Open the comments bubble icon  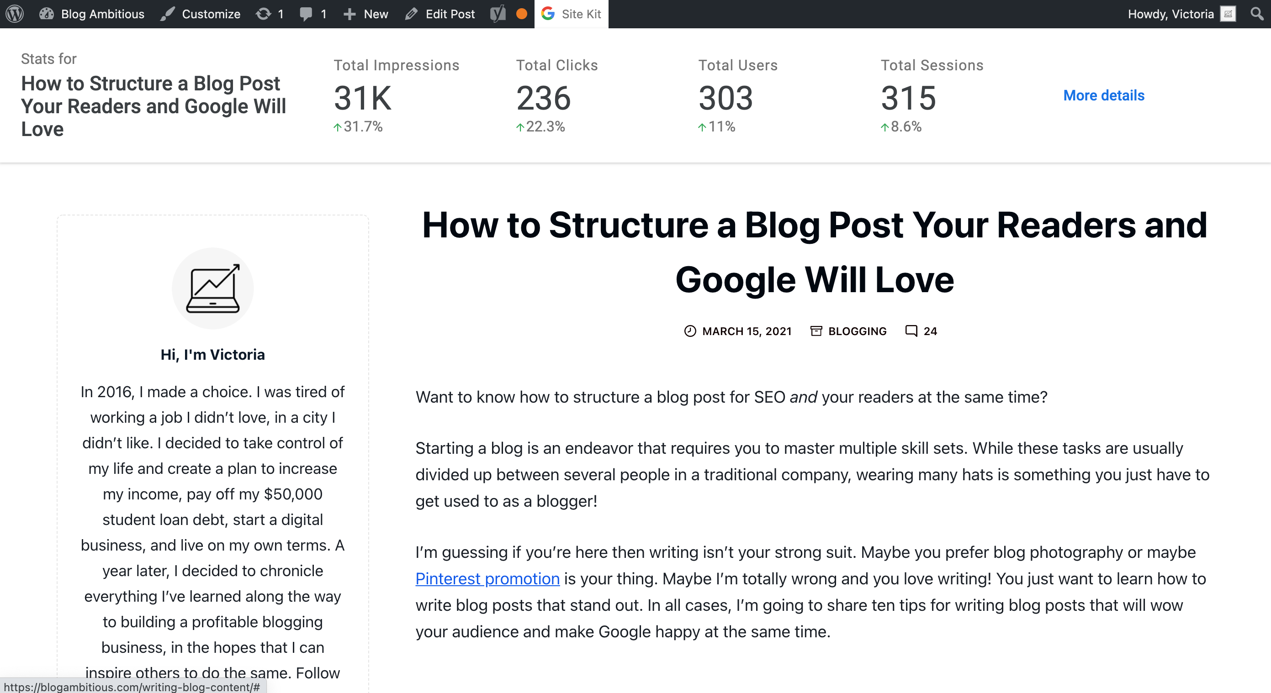[306, 14]
